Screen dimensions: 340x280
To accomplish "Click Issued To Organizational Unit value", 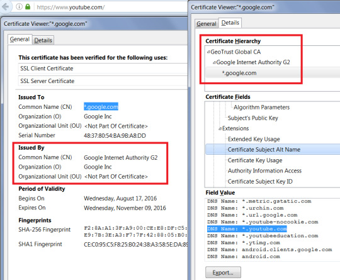I will click(116, 126).
